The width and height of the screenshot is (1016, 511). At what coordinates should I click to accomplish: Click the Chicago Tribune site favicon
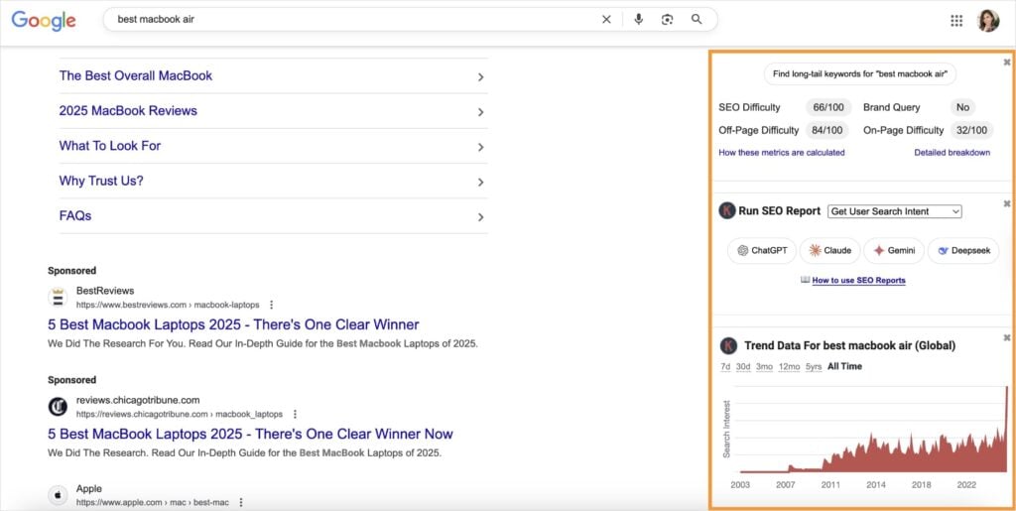[x=58, y=407]
